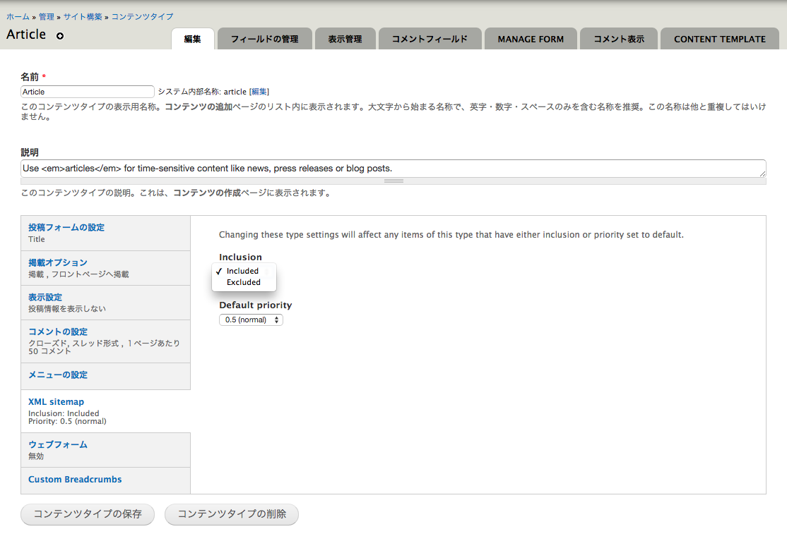Switch to the CONTENT TEMPLATE tab
Viewport: 787px width, 541px height.
click(719, 39)
